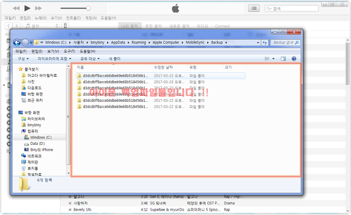Click the iTunes volume slider knob
Image resolution: width=351 pixels, height=215 pixels.
click(x=88, y=8)
